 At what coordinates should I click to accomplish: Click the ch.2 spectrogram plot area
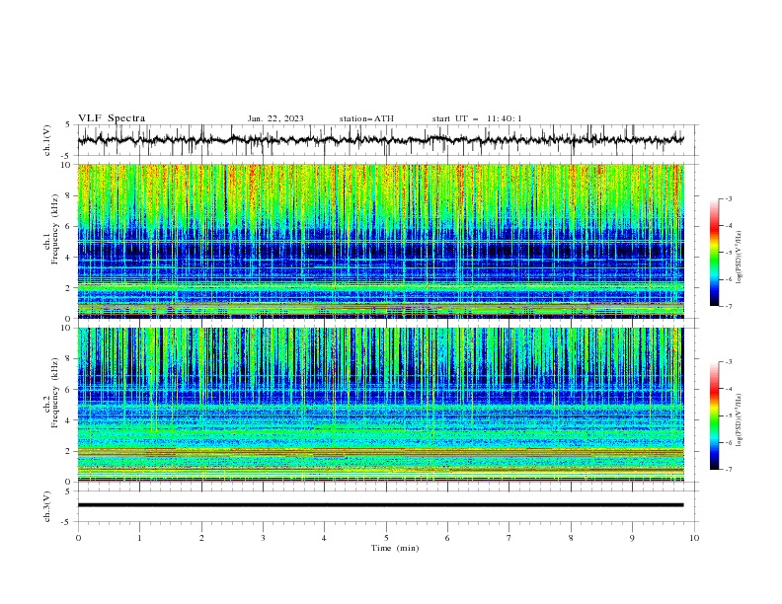(x=380, y=405)
